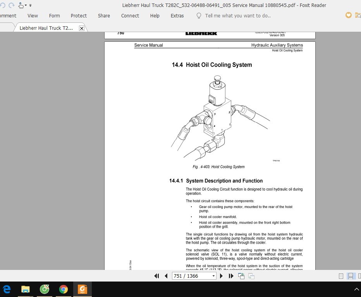Toggle facing pages display mode
Image resolution: width=361 pixels, height=297 pixels.
click(359, 276)
